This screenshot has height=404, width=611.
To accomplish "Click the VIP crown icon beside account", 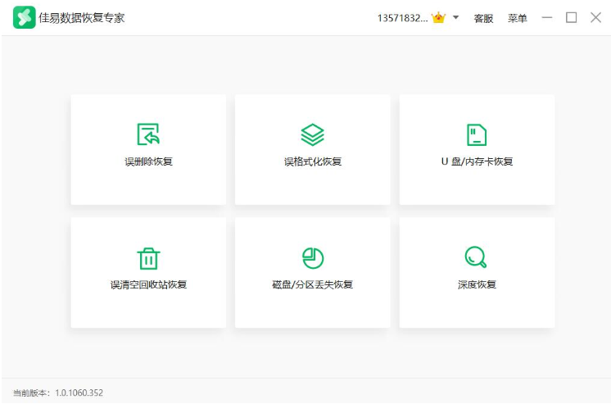I will (x=438, y=18).
